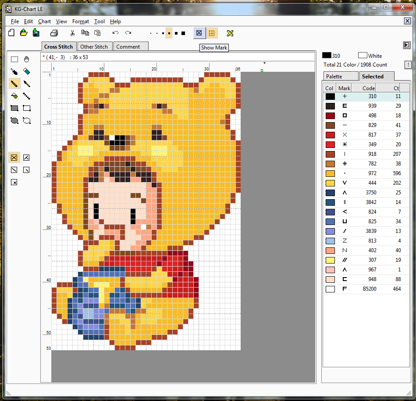Image resolution: width=416 pixels, height=401 pixels.
Task: Pick the black 310 color swatch
Action: pos(330,96)
